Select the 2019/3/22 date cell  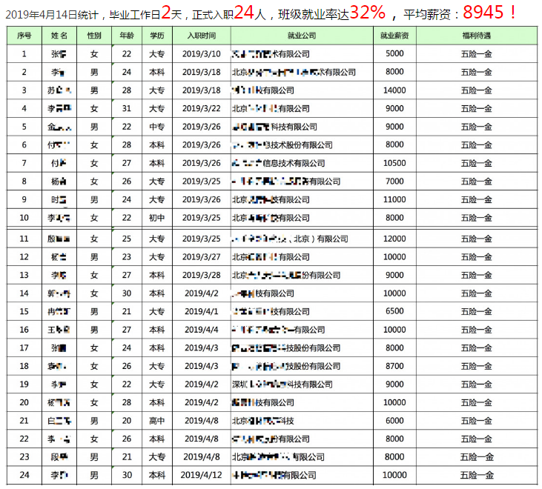[201, 108]
